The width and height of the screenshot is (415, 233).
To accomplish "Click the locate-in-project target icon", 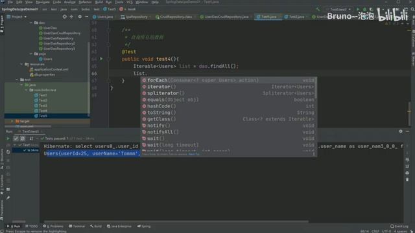I will [x=65, y=17].
